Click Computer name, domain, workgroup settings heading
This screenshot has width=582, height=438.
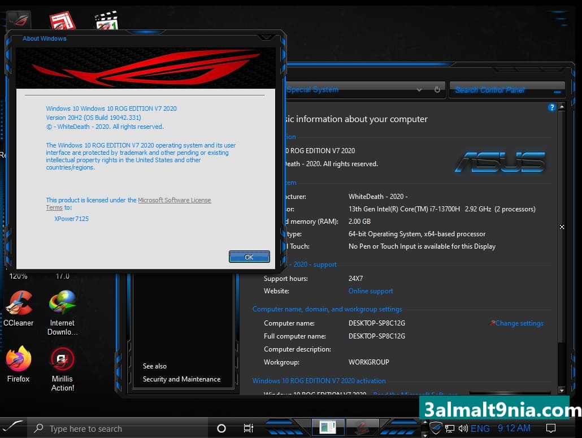coord(327,309)
